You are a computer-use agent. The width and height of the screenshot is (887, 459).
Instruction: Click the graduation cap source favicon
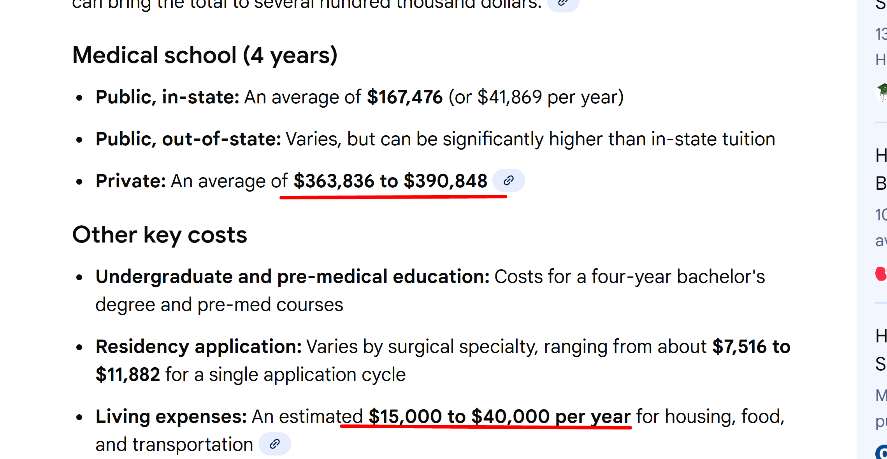click(x=882, y=92)
